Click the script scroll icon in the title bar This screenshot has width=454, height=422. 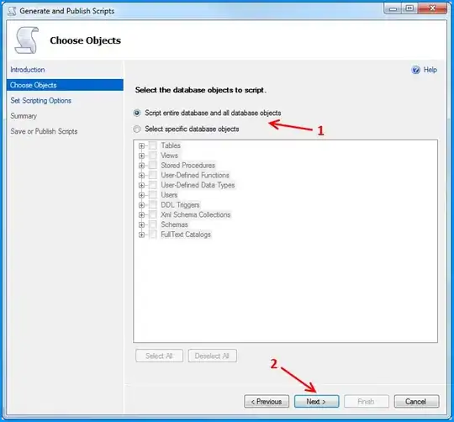pos(12,11)
